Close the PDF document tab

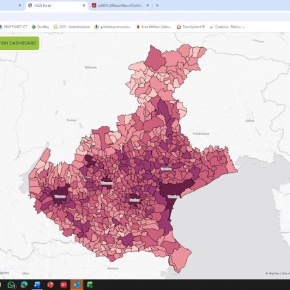tap(148, 5)
